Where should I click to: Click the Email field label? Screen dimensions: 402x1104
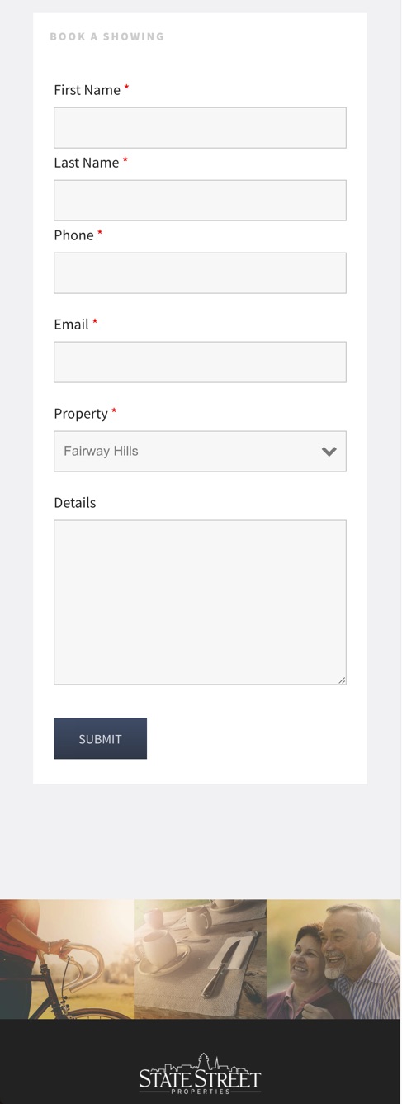click(71, 325)
